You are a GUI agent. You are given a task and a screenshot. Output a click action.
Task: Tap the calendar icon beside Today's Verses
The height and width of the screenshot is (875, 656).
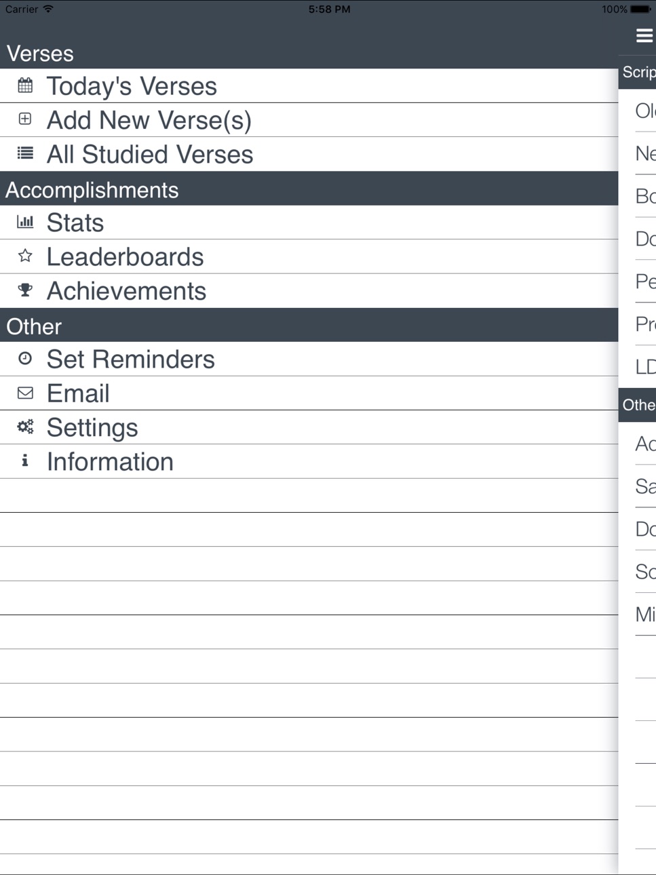coord(25,85)
